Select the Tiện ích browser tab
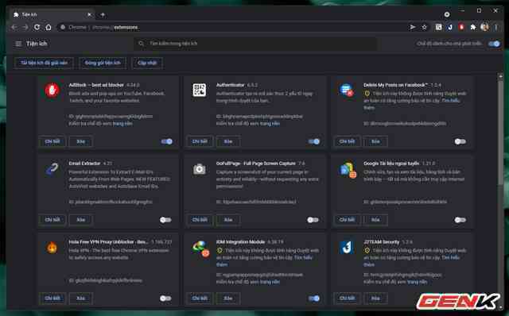The height and width of the screenshot is (316, 509). [x=52, y=14]
